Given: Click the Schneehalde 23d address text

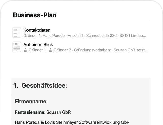Looking at the screenshot, I should pyautogui.click(x=101, y=36).
